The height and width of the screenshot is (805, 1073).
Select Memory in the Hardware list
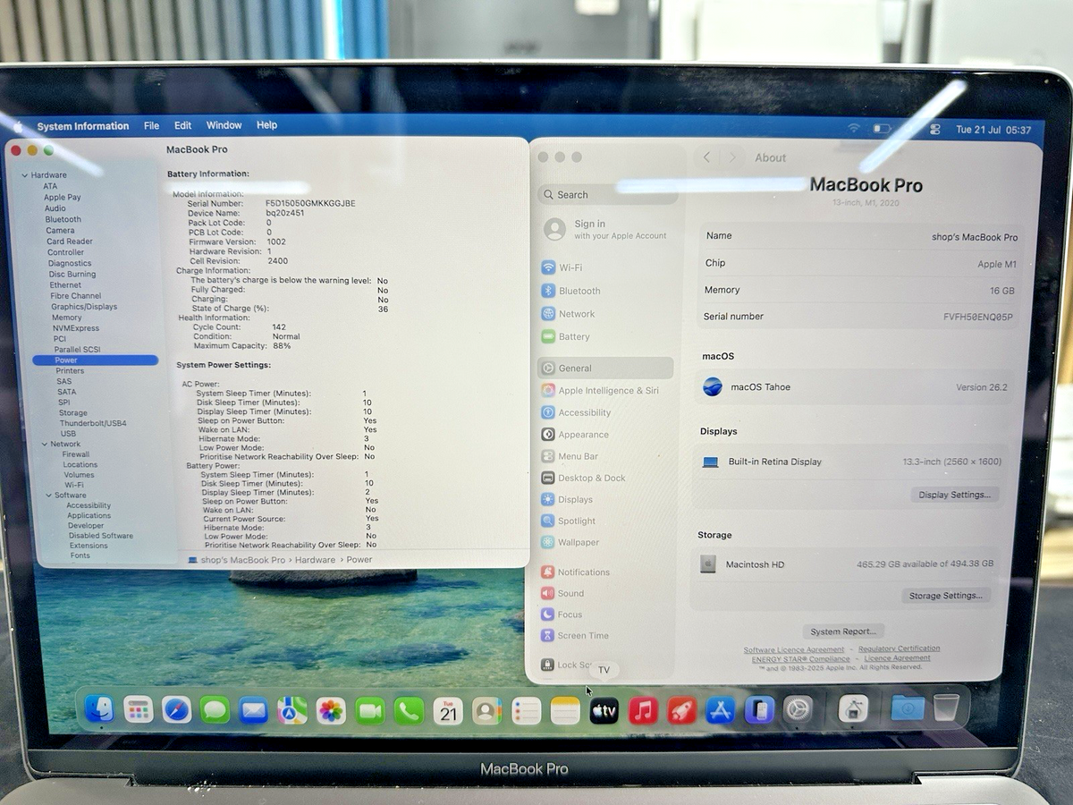(66, 318)
